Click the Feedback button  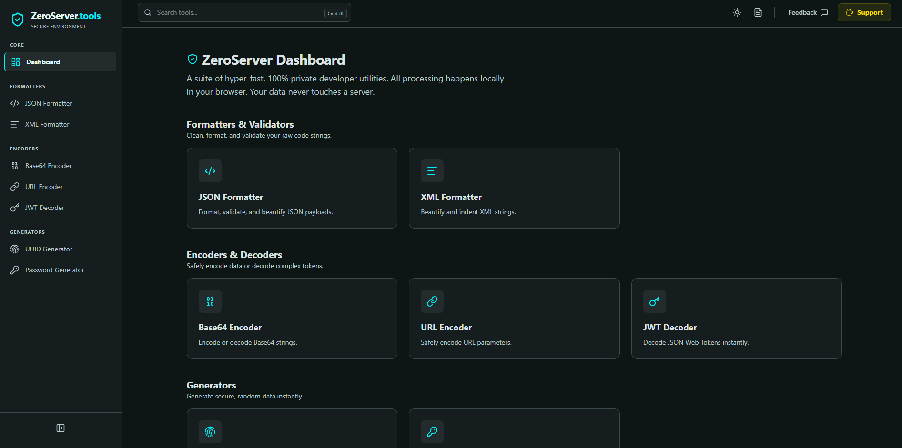tap(808, 12)
